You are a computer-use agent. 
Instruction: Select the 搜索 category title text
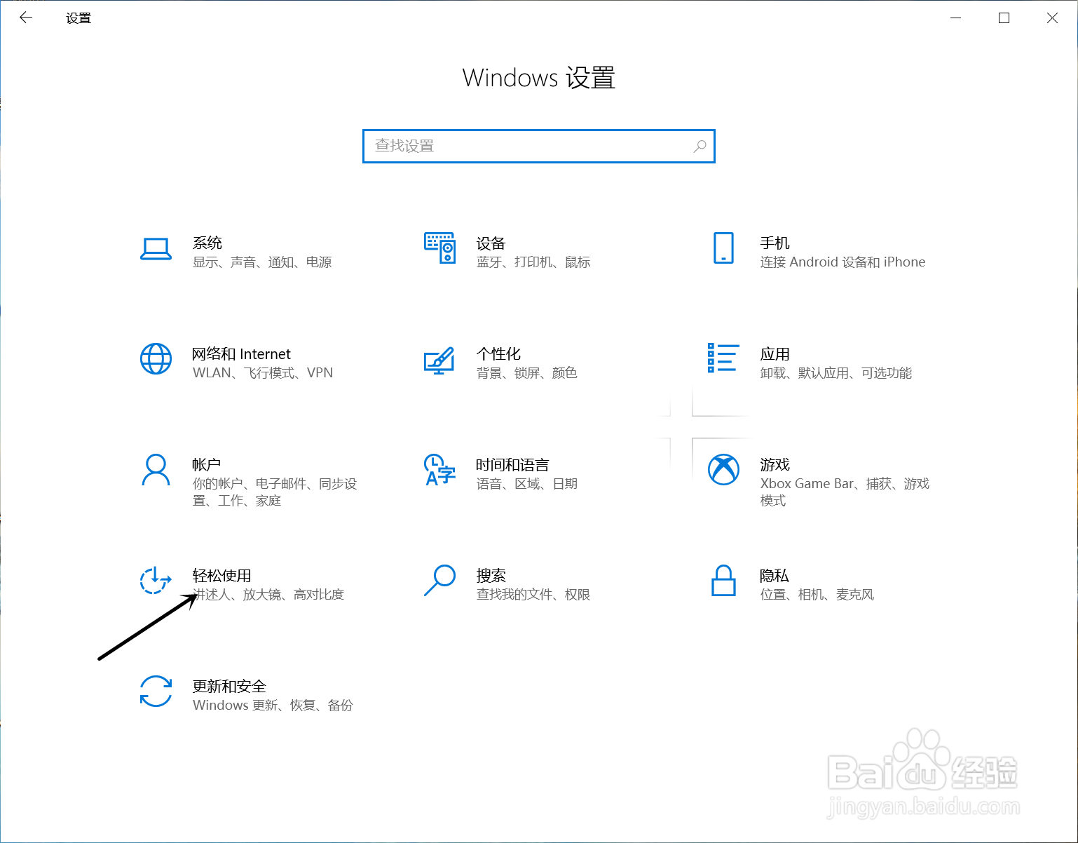pyautogui.click(x=491, y=575)
